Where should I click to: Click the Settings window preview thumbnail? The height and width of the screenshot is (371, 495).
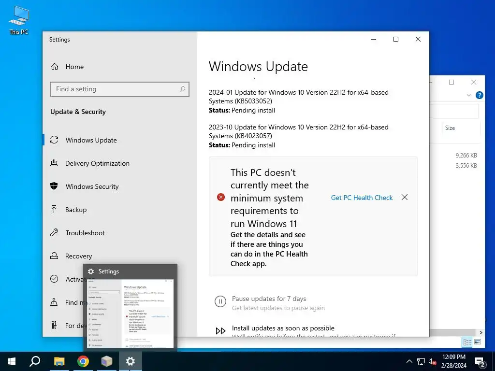pos(131,313)
